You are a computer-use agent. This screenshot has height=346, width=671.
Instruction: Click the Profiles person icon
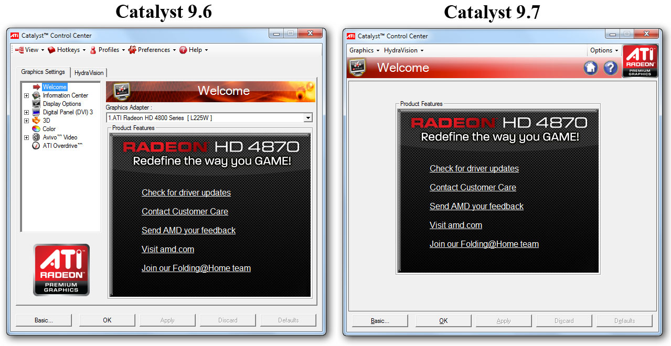tap(93, 50)
